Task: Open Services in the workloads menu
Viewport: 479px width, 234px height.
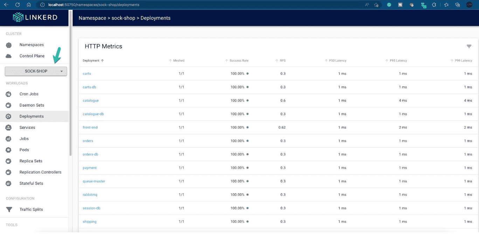Action: 27,128
